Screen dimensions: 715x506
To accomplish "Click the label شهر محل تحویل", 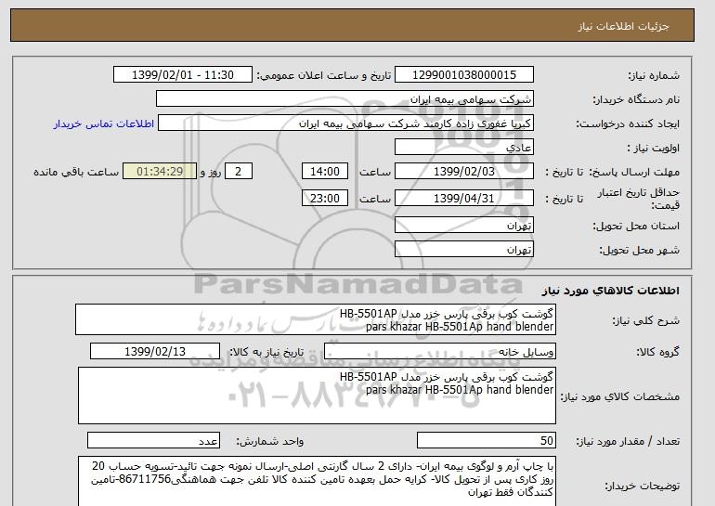I will [639, 250].
